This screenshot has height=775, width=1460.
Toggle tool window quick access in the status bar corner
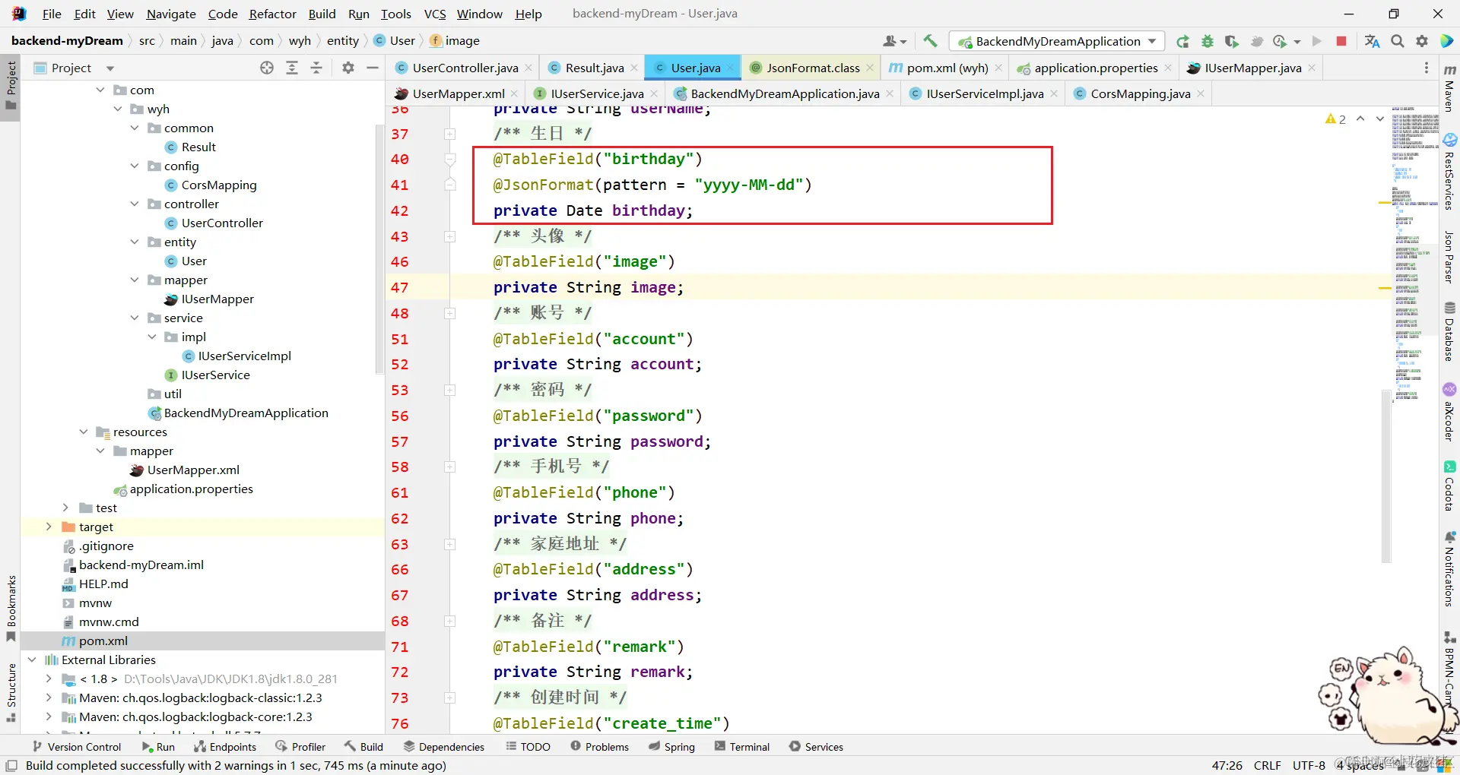pyautogui.click(x=12, y=765)
